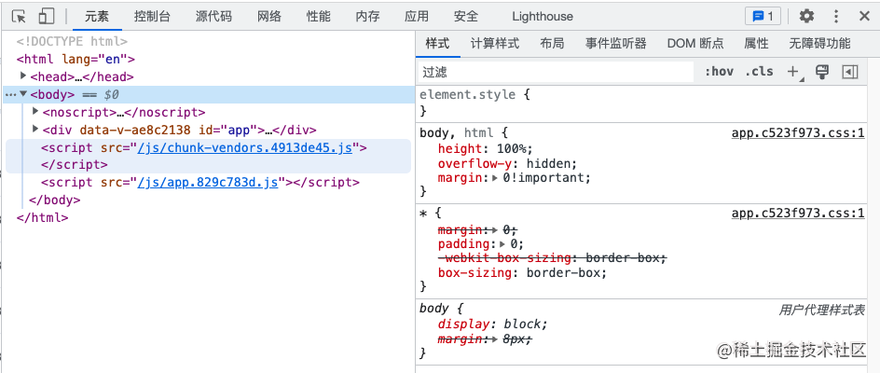Viewport: 880px width, 373px height.
Task: Open the 性能 tab
Action: pyautogui.click(x=319, y=16)
